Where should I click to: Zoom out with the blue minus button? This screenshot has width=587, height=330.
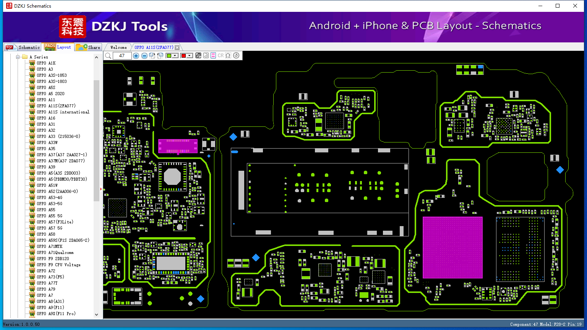pos(144,56)
